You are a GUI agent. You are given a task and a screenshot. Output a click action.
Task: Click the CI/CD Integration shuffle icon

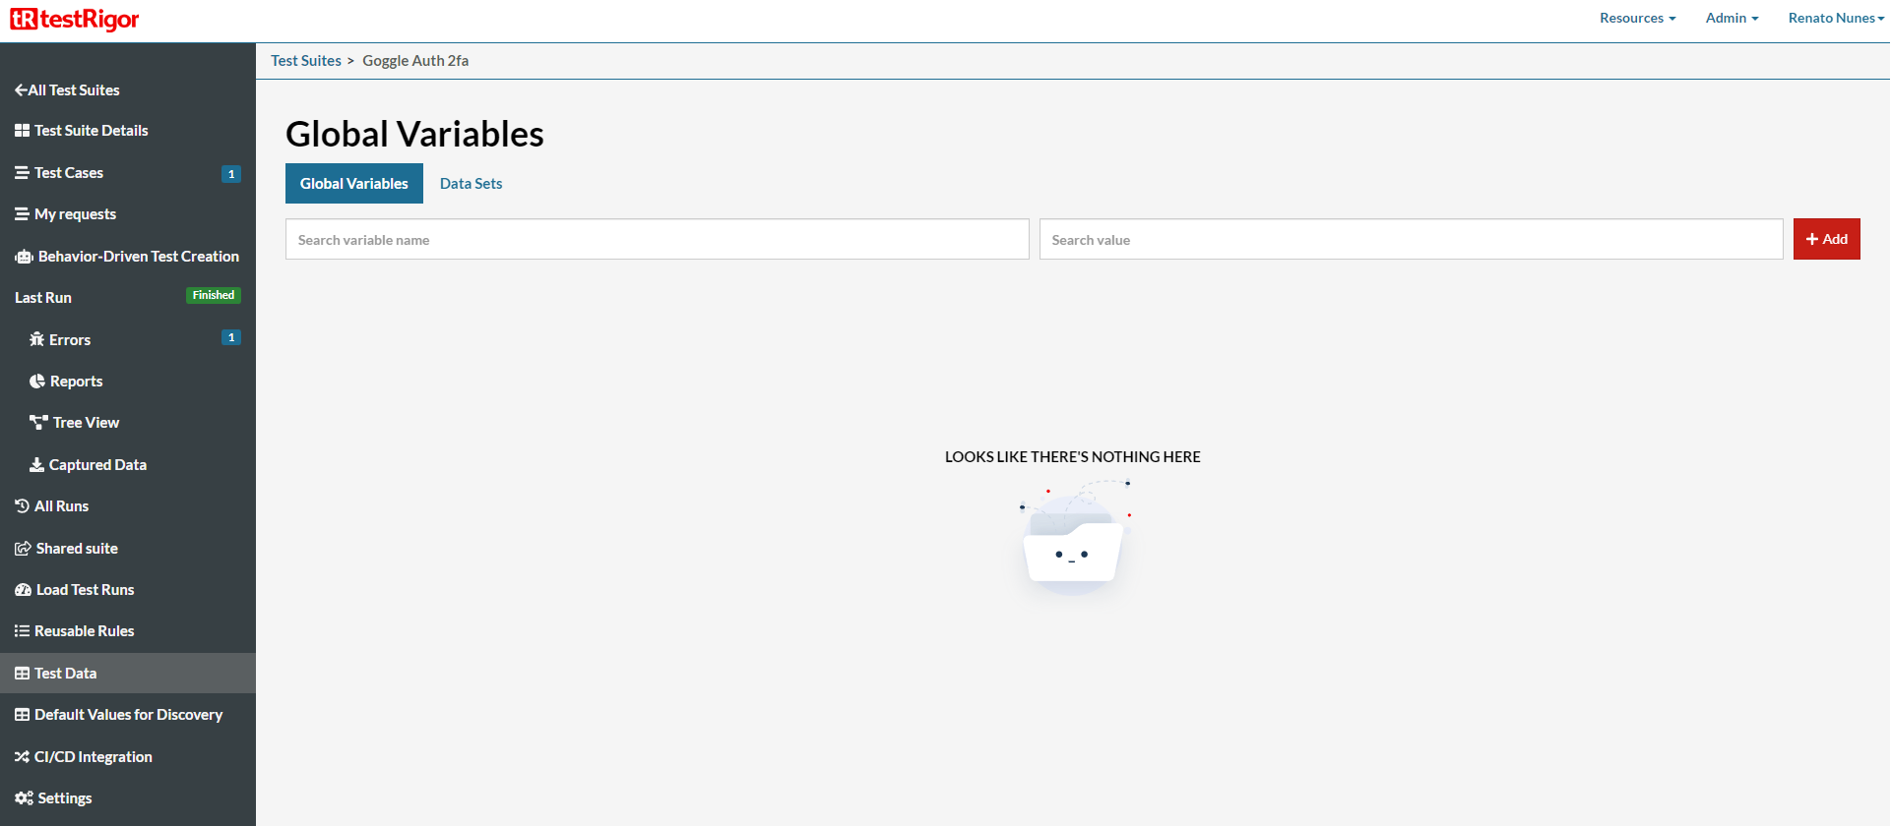pyautogui.click(x=22, y=757)
